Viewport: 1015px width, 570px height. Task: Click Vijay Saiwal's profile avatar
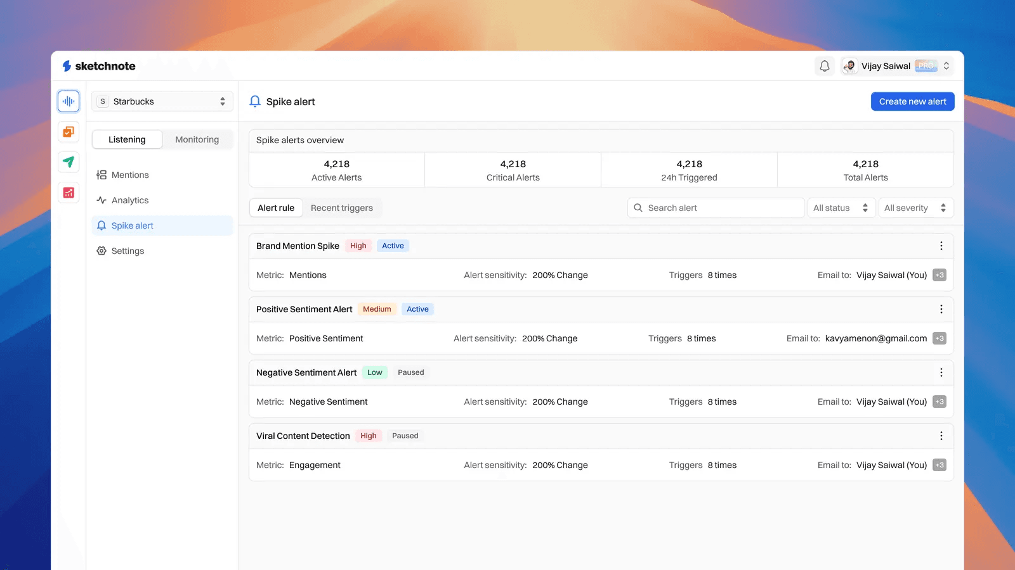point(850,66)
